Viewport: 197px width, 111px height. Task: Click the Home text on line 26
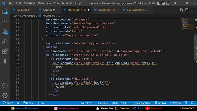point(59,67)
